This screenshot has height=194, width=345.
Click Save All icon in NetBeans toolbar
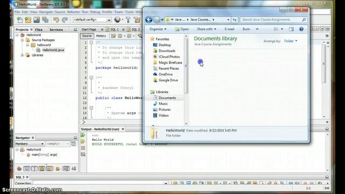pyautogui.click(x=45, y=20)
